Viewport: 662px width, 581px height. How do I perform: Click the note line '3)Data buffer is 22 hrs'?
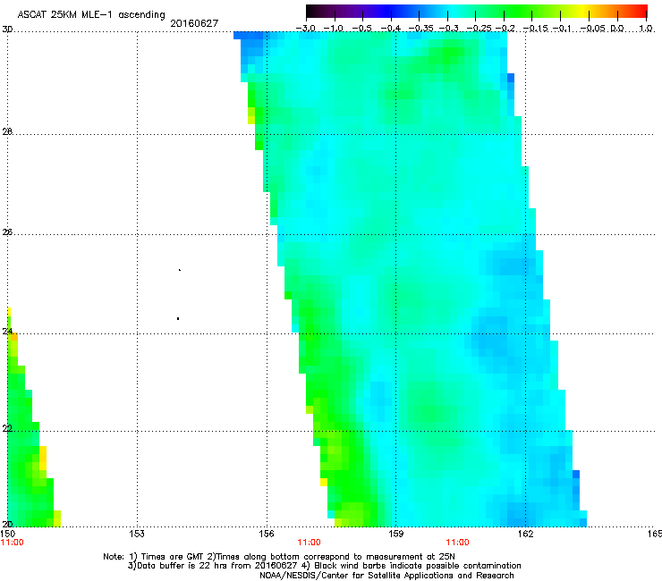coord(324,566)
